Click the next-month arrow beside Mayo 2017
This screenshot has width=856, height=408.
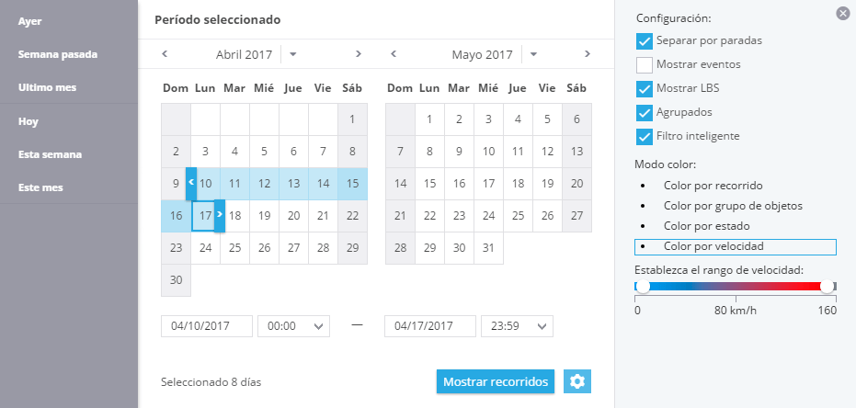pyautogui.click(x=588, y=53)
